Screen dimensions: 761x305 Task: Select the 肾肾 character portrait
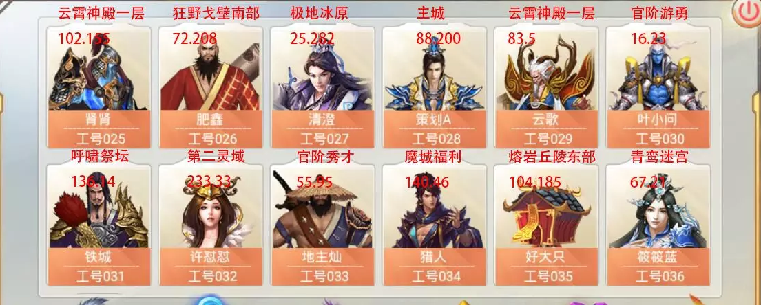99,69
